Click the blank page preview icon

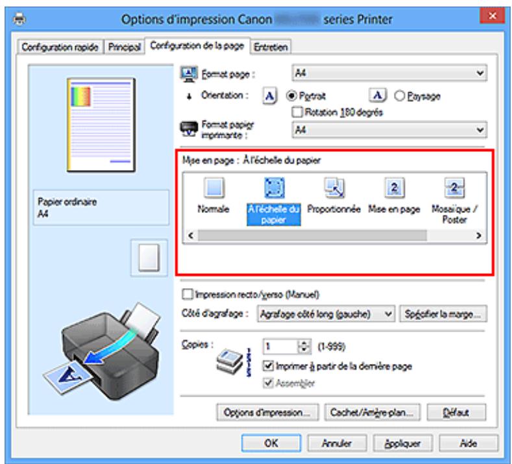149,258
